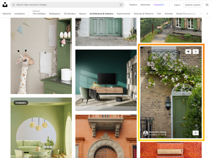Open Benjamin Cheng's profile avatar
This screenshot has width=213, height=158.
[x=146, y=133]
